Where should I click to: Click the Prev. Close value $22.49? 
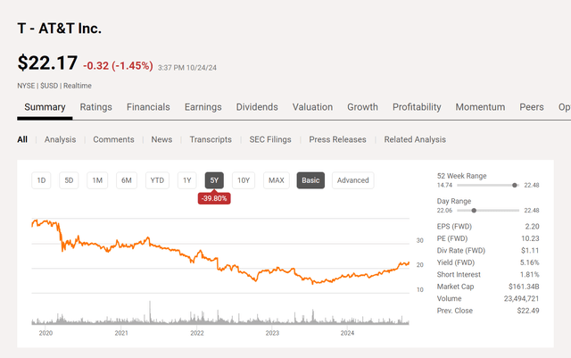528,311
